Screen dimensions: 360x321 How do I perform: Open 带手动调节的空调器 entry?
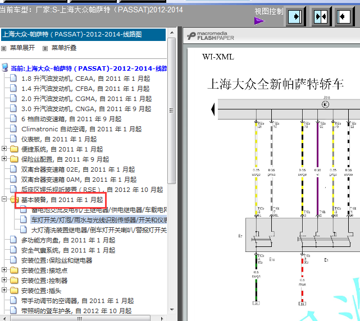click(x=78, y=301)
